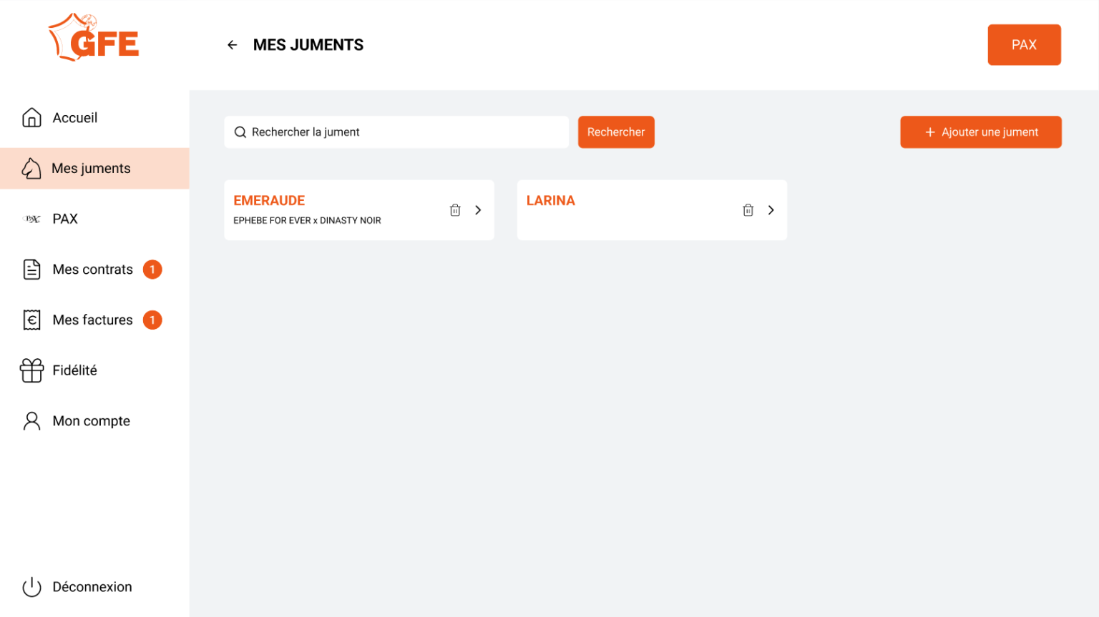Open Mes contrats in the sidebar
This screenshot has height=617, width=1099.
[92, 270]
